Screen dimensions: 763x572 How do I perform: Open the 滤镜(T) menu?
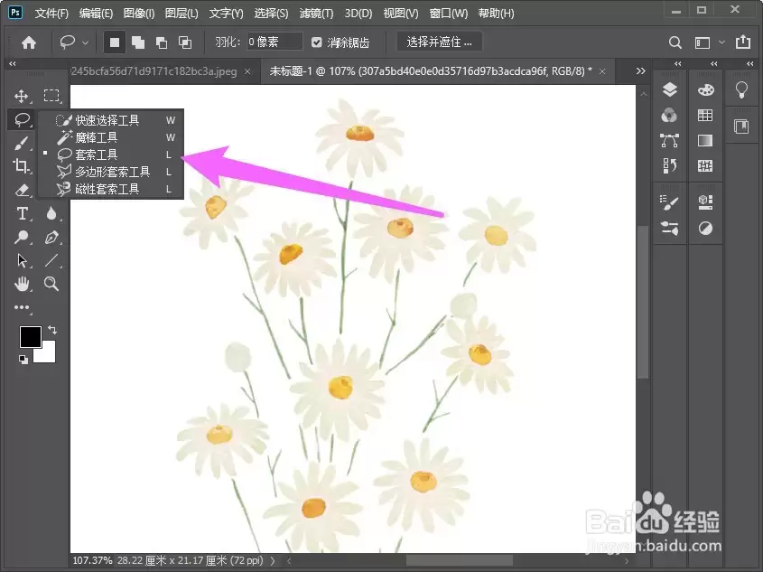coord(316,14)
